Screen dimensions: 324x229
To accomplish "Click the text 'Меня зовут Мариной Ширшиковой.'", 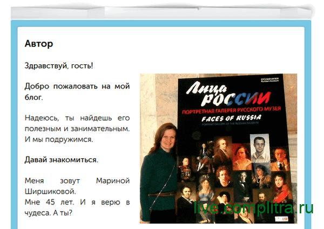I will click(77, 186).
